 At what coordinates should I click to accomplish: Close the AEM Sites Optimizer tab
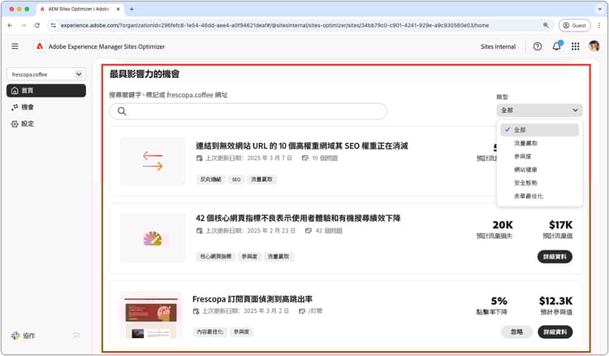[x=119, y=9]
